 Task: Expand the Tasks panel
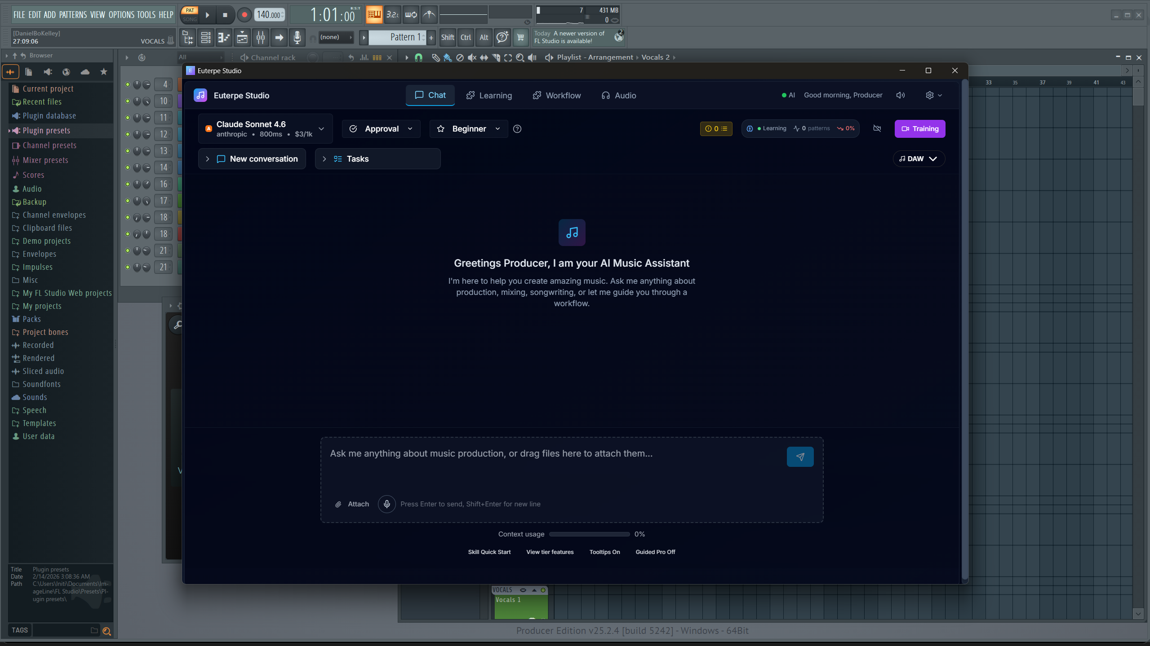tap(377, 159)
